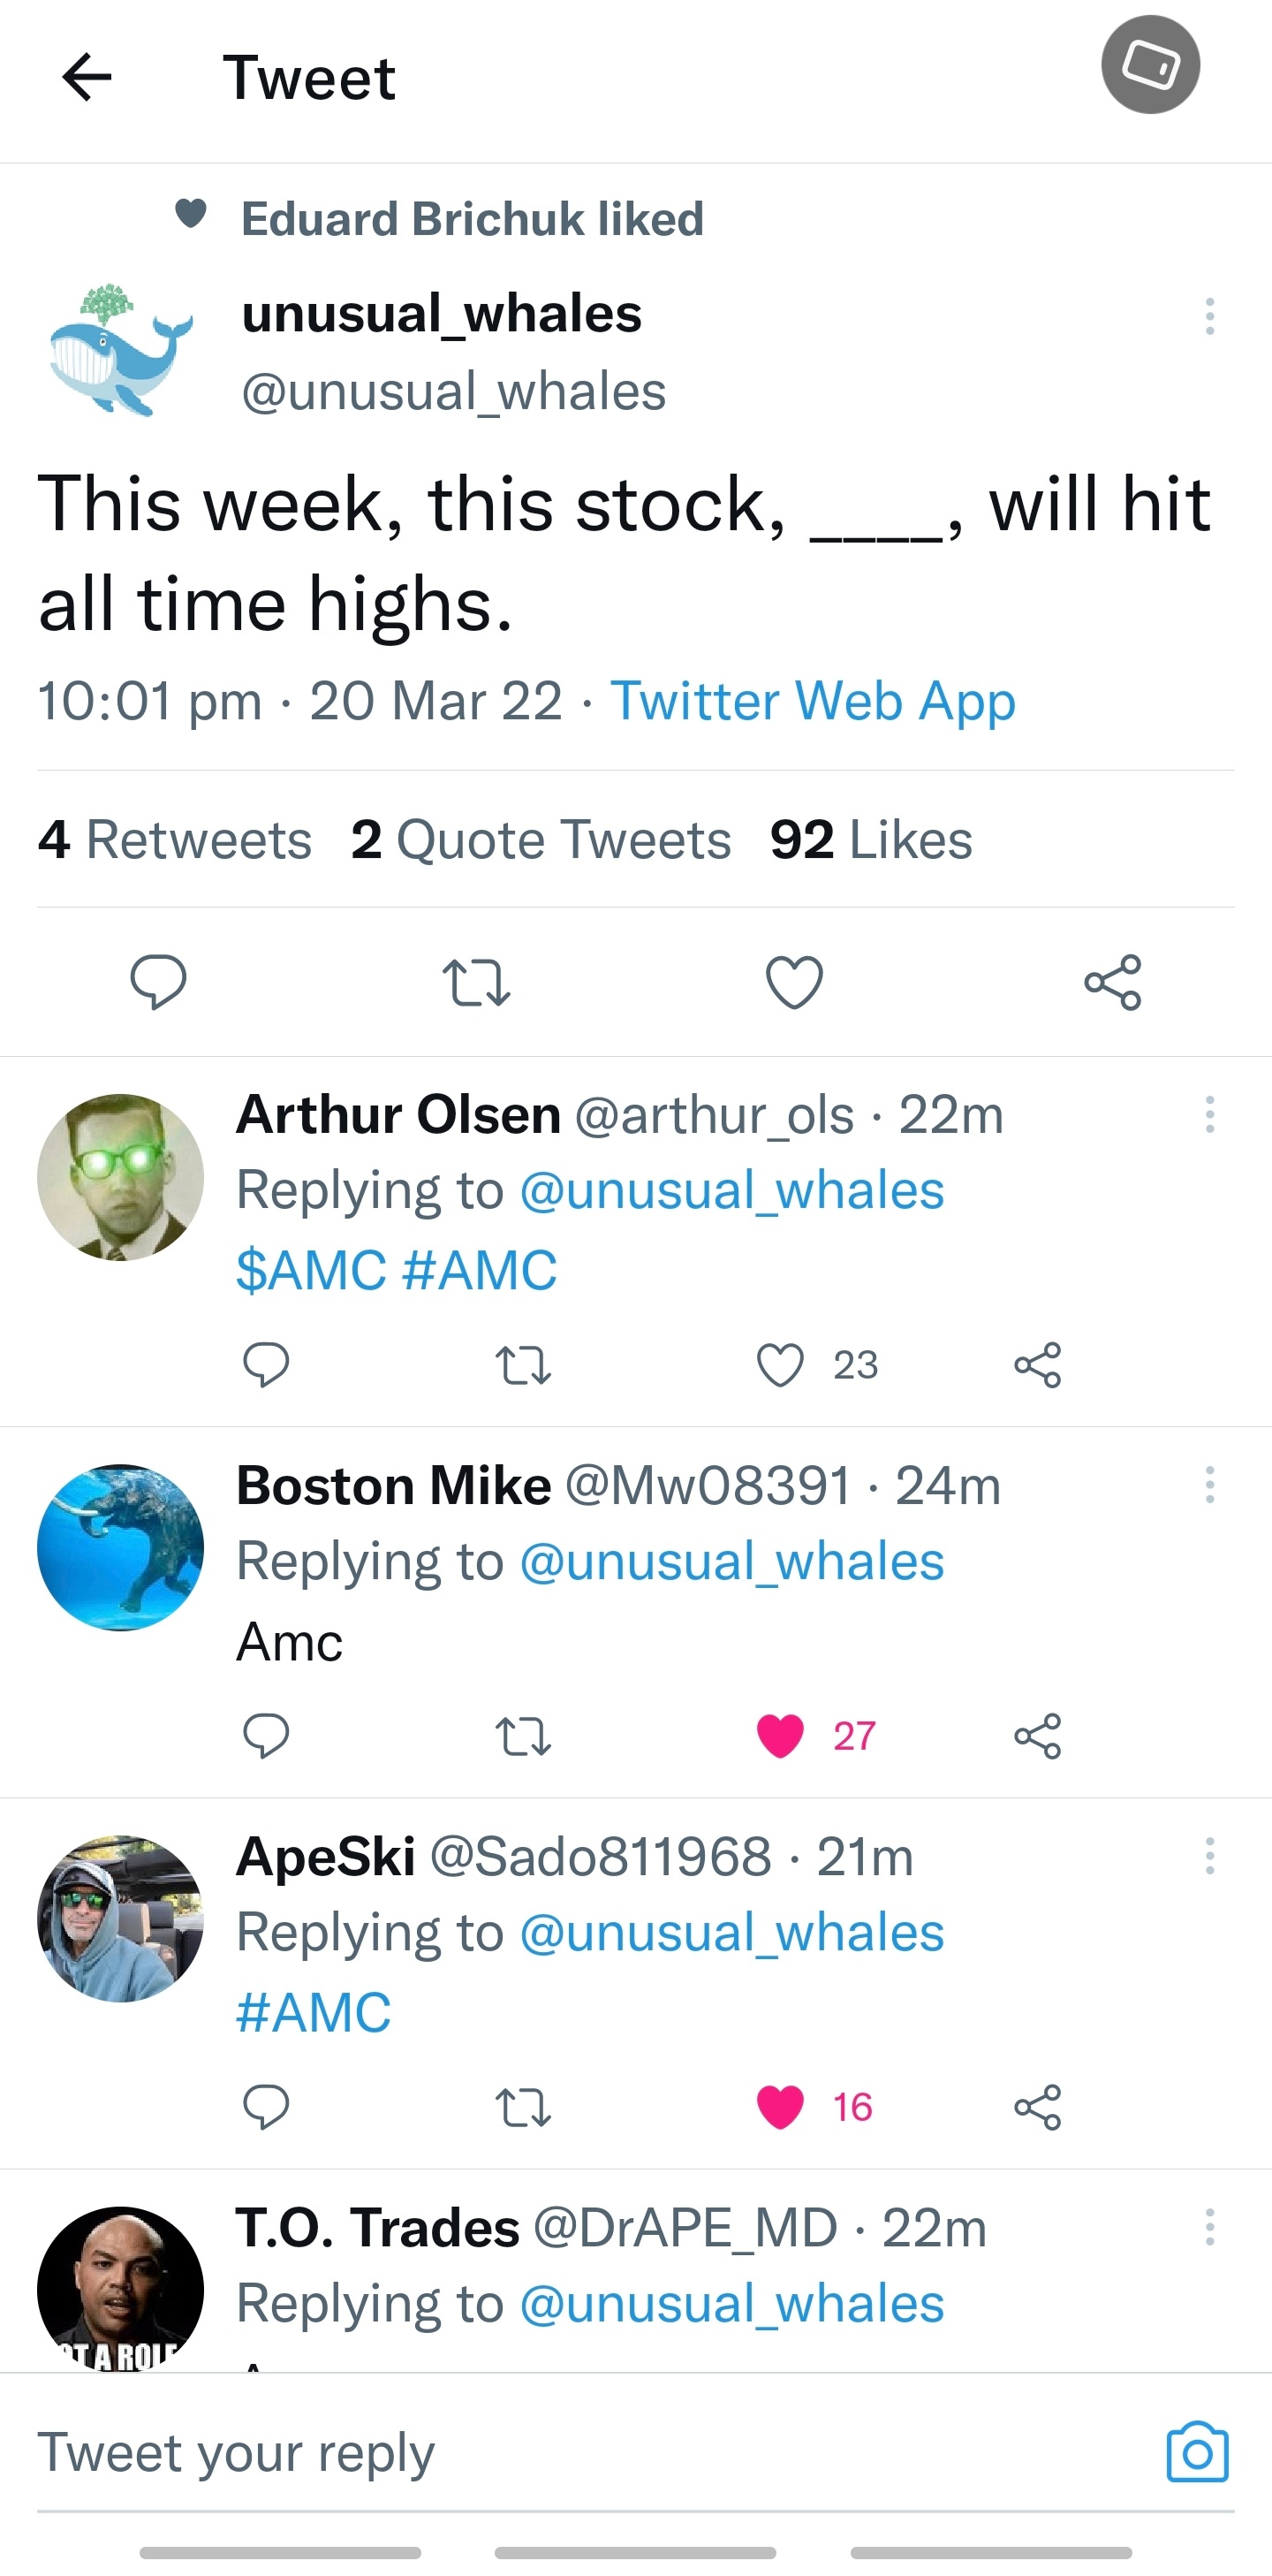Open unusual_whales whale profile picture
Image resolution: width=1272 pixels, height=2576 pixels.
click(120, 350)
